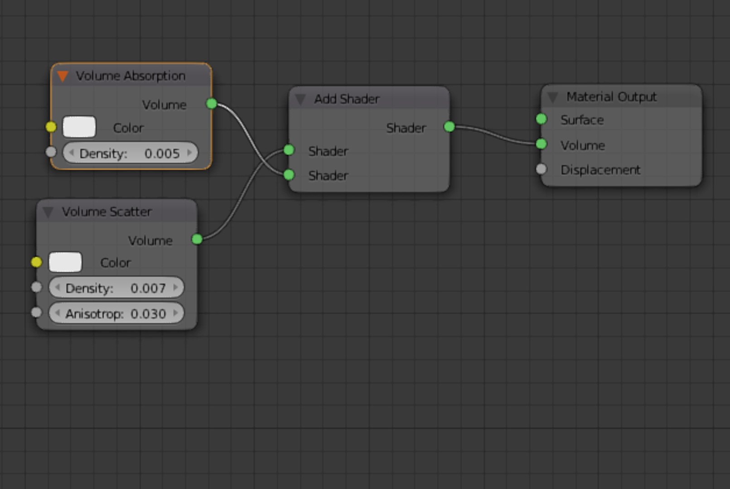This screenshot has width=730, height=489.
Task: Increase Volume Absorption Density with right arrow
Action: (x=190, y=153)
